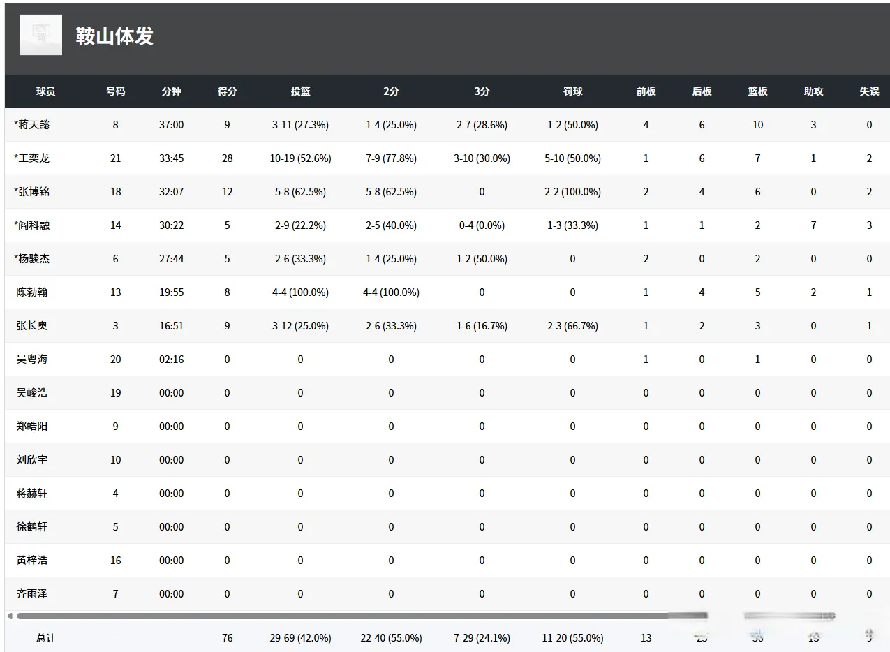890x652 pixels.
Task: Click the 分钟 column header
Action: click(x=171, y=91)
